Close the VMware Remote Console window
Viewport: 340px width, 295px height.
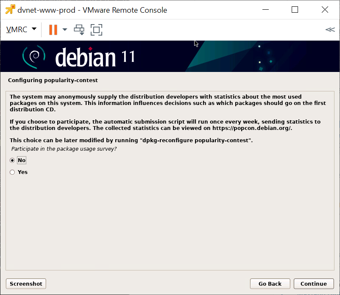[x=325, y=10]
